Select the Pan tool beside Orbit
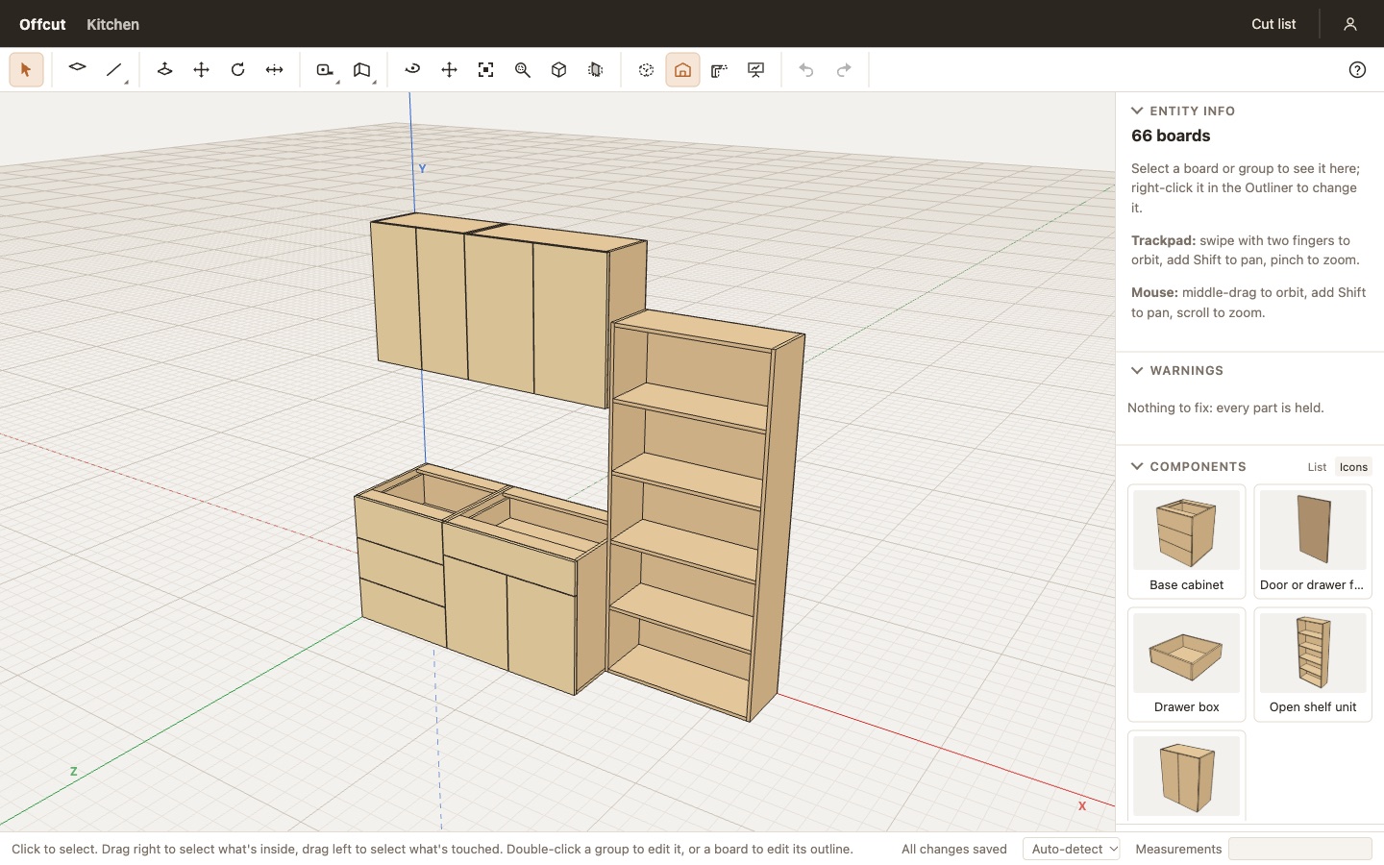 tap(450, 70)
